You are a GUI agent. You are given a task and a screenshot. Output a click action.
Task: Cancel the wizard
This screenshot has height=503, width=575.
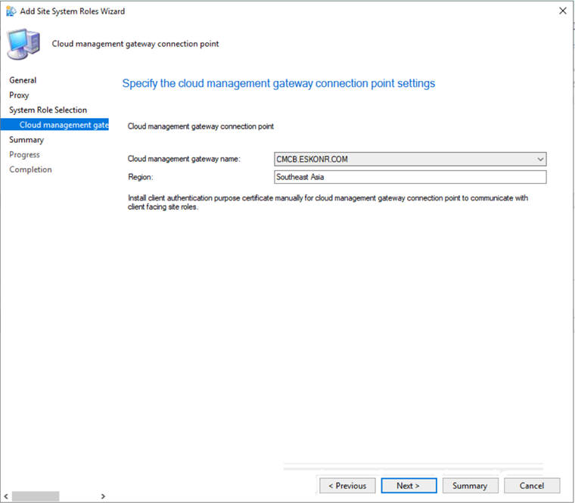(532, 486)
